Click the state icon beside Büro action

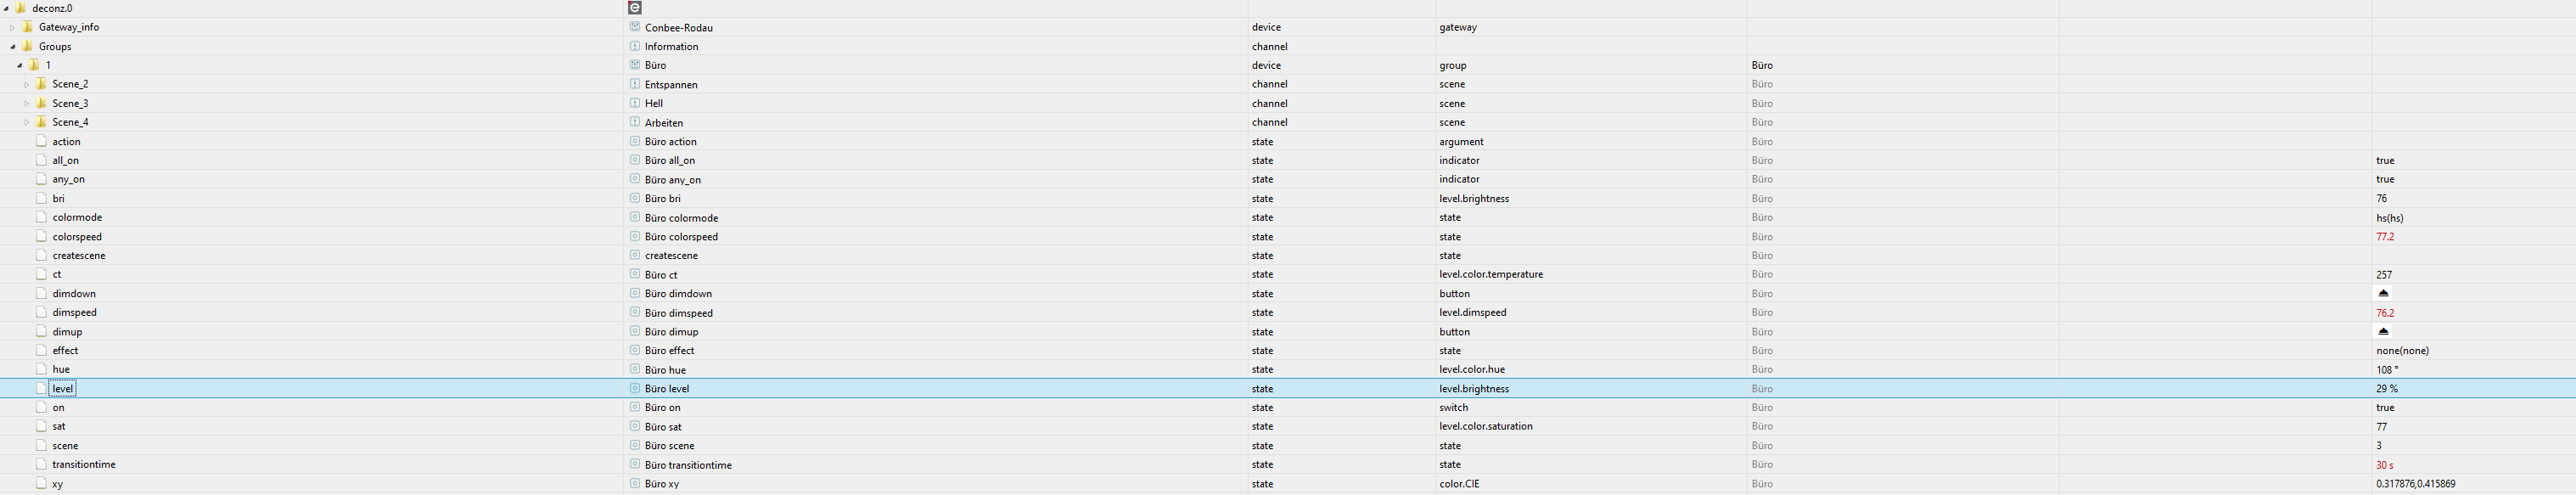(x=634, y=141)
